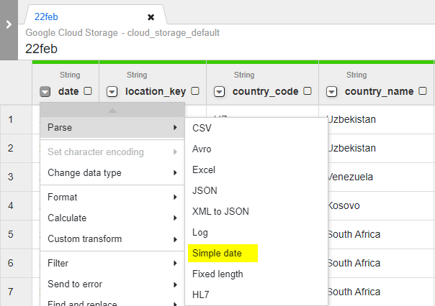The image size is (435, 306).
Task: Close the 22feb tab
Action: coord(151,17)
